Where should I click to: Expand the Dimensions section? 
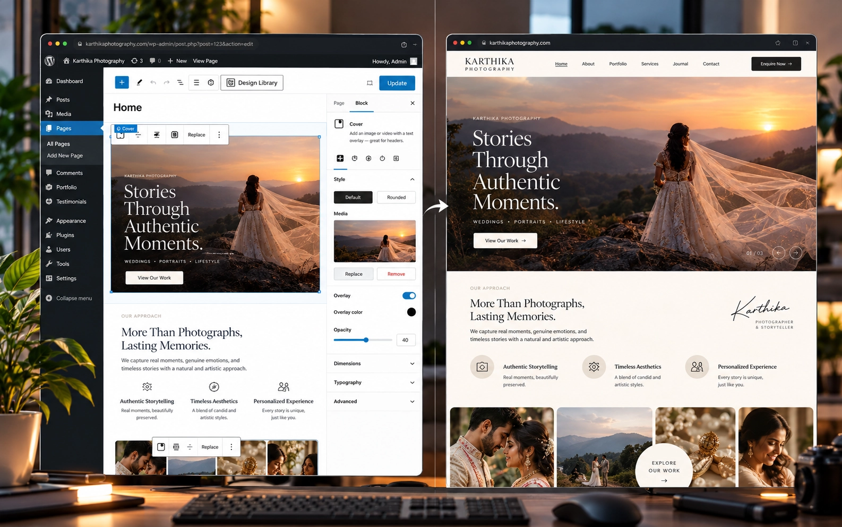(374, 364)
